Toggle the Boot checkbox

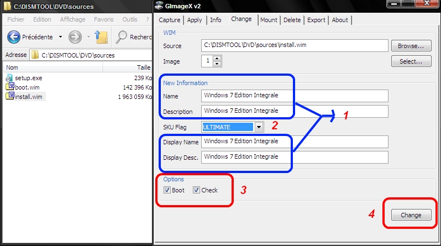click(x=167, y=190)
